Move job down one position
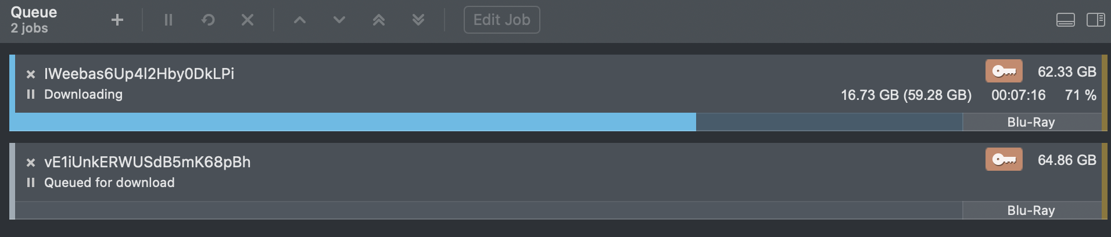 (339, 20)
